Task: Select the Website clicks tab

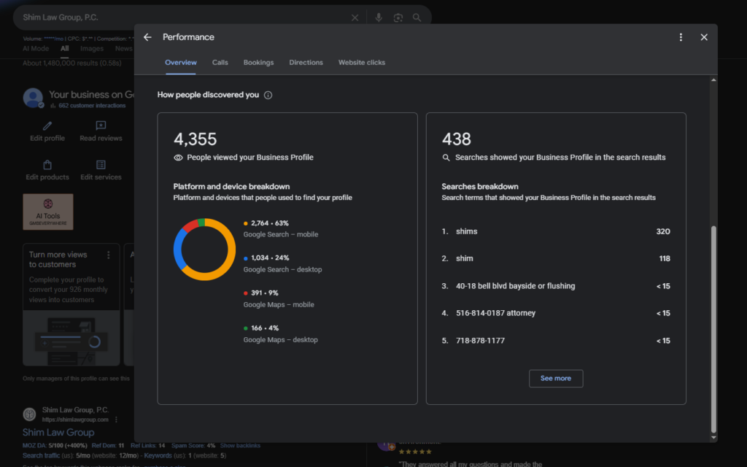Action: click(x=361, y=63)
